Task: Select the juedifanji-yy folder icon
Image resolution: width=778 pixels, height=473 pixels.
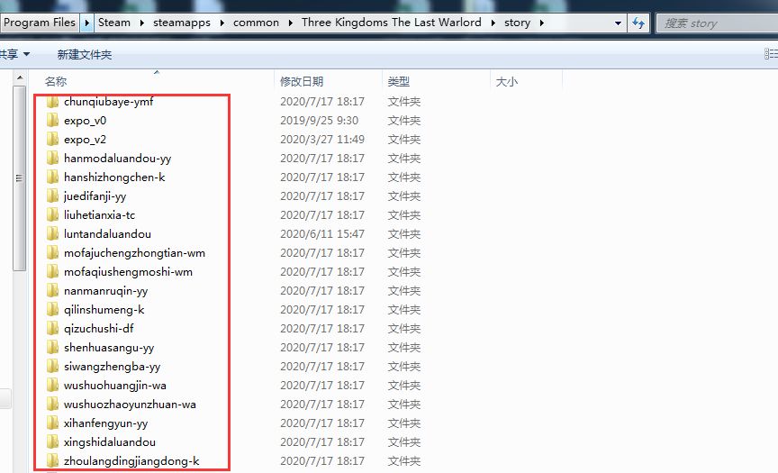Action: pos(52,196)
